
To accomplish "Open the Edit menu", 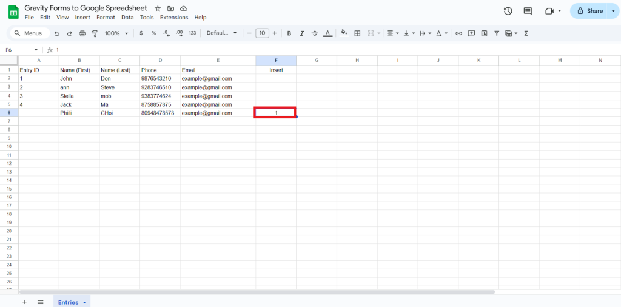I will [x=45, y=18].
